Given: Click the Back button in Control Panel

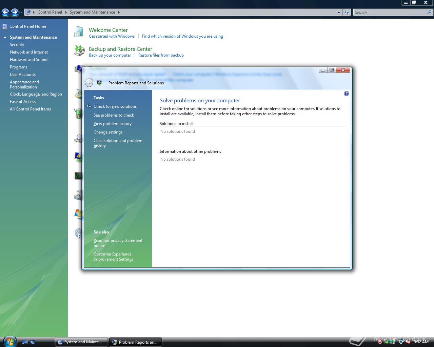Looking at the screenshot, I should pyautogui.click(x=5, y=13).
